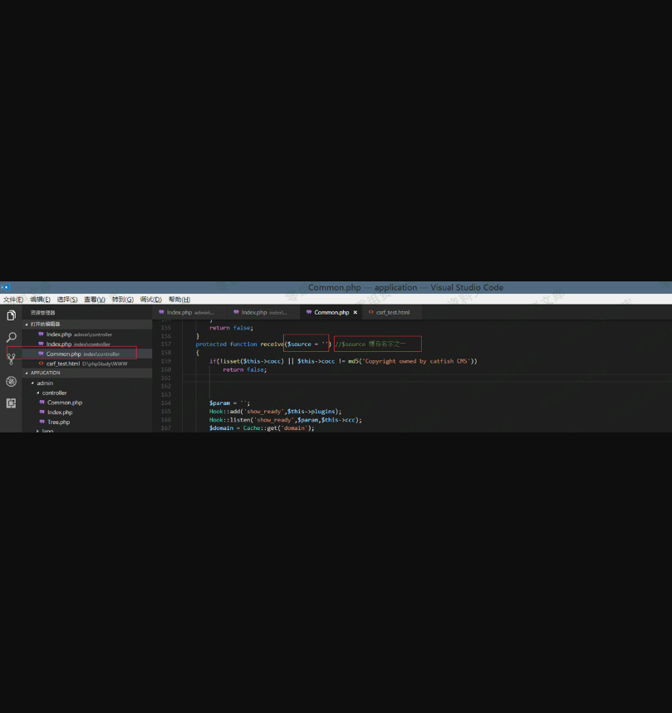Open the Extensions view in activity bar

(11, 403)
